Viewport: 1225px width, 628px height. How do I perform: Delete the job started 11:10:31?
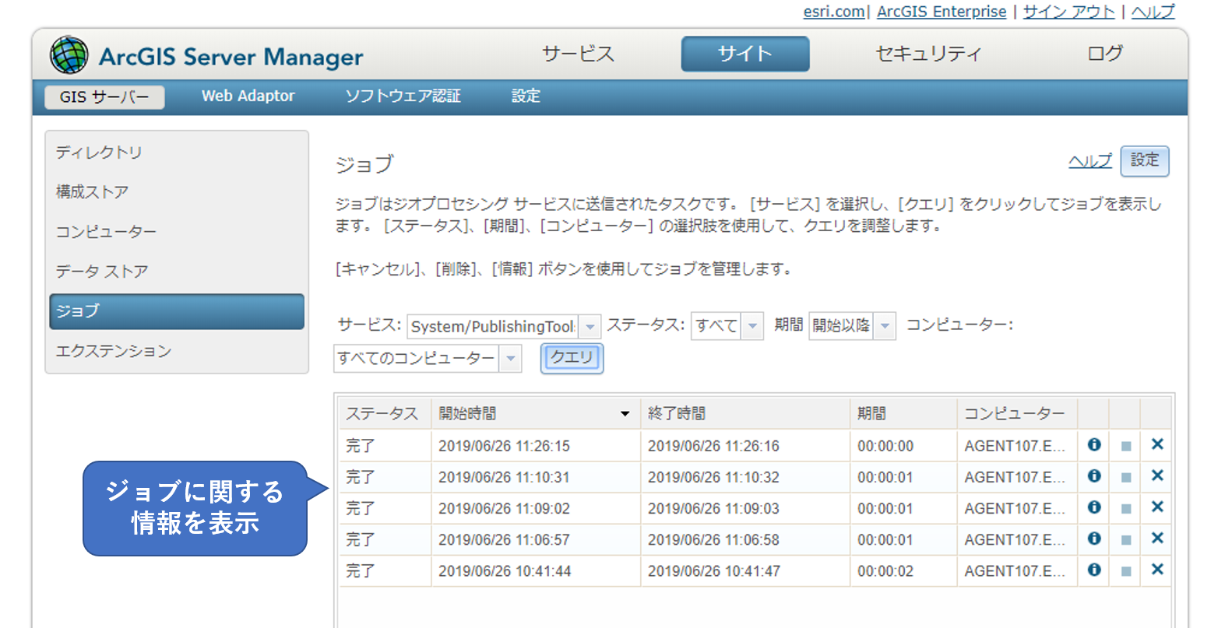[x=1157, y=475]
